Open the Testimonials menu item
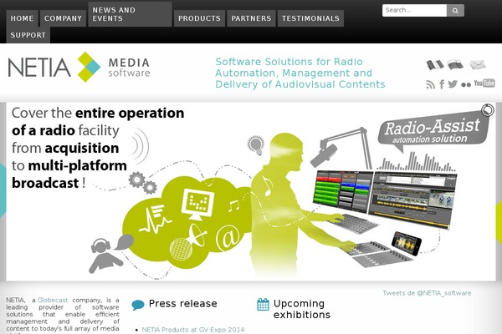 (310, 18)
